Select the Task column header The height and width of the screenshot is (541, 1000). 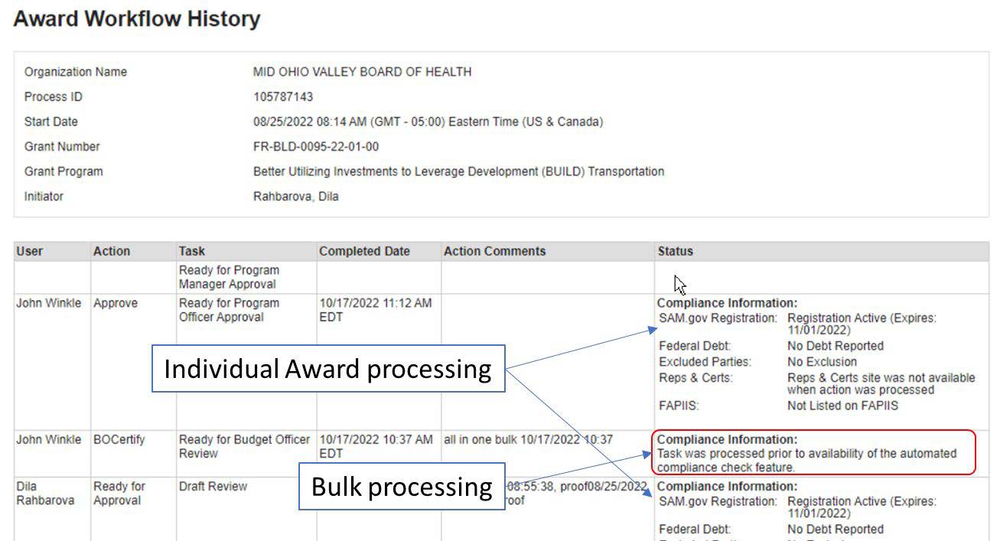[191, 251]
